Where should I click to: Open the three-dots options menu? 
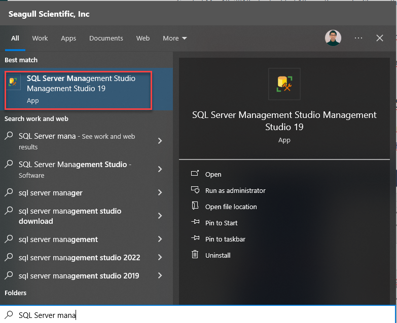click(358, 38)
